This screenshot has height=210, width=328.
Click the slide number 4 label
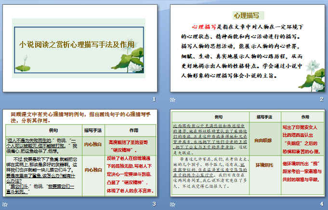tap(321, 204)
